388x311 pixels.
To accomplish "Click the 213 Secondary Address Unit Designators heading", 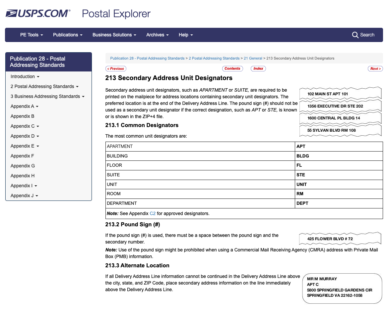I will (x=169, y=78).
